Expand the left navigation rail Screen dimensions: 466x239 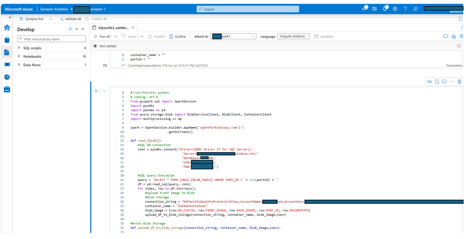pyautogui.click(x=9, y=18)
